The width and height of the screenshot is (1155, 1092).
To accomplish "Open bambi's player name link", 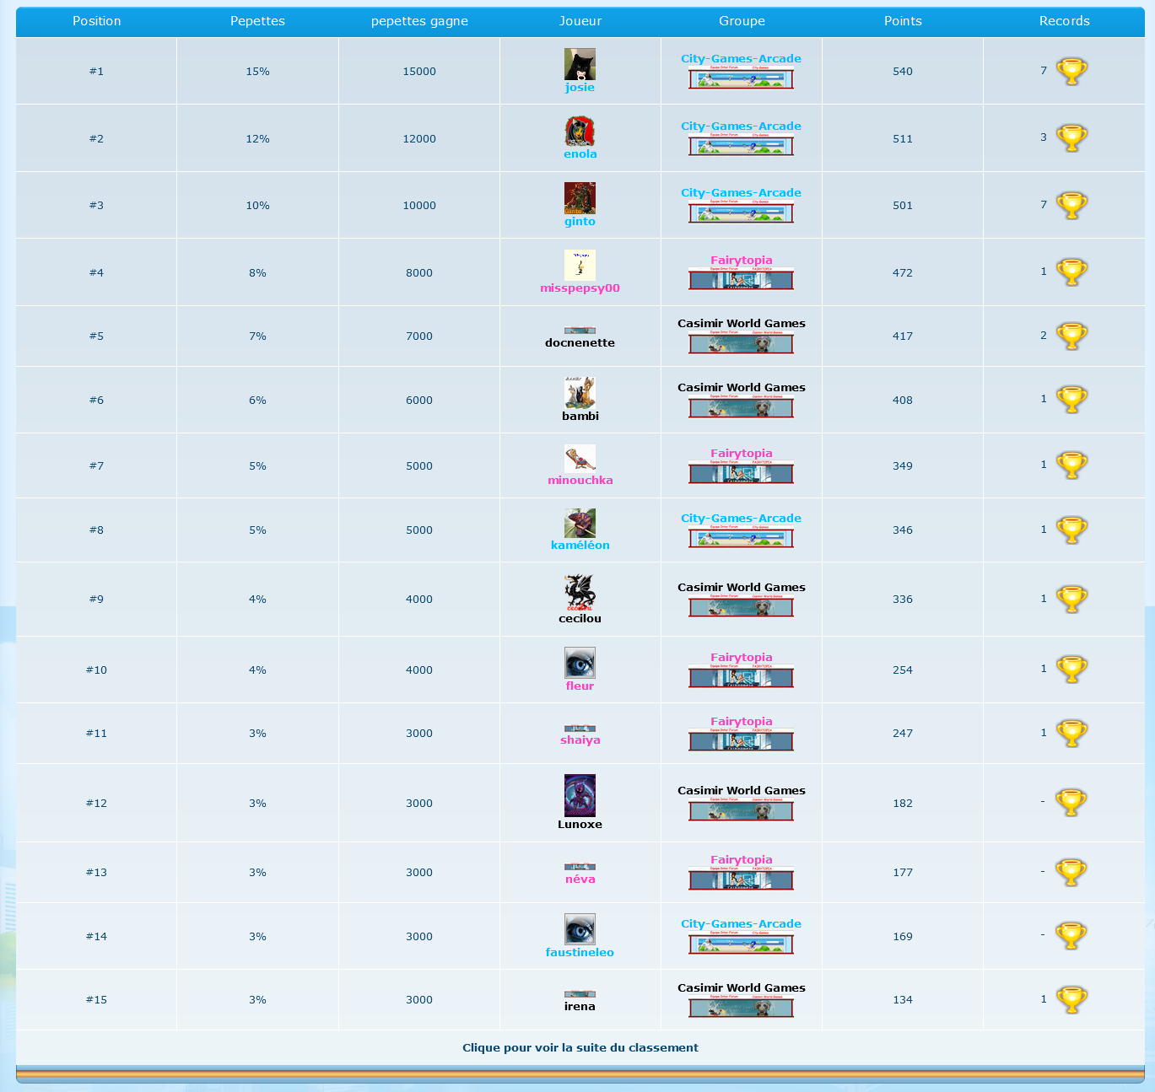I will pyautogui.click(x=580, y=417).
